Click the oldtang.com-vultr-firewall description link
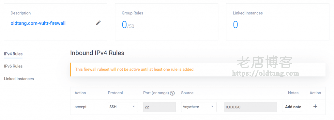This screenshot has width=334, height=120. (x=38, y=23)
